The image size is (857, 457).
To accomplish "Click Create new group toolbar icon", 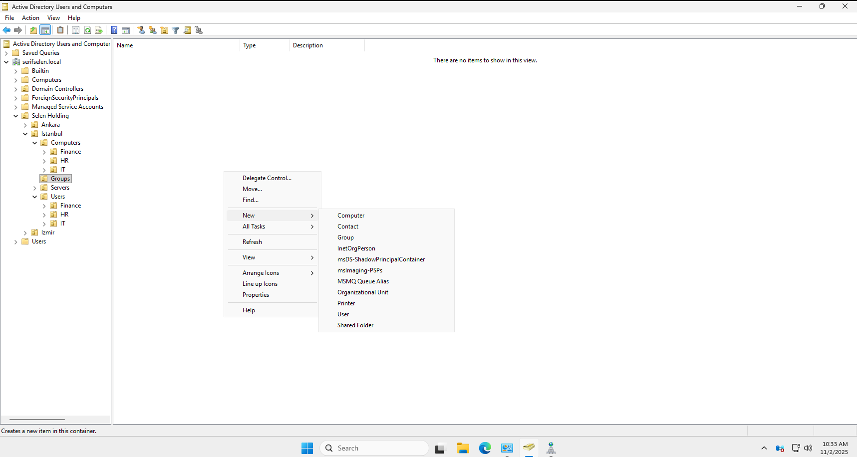I will (x=153, y=30).
